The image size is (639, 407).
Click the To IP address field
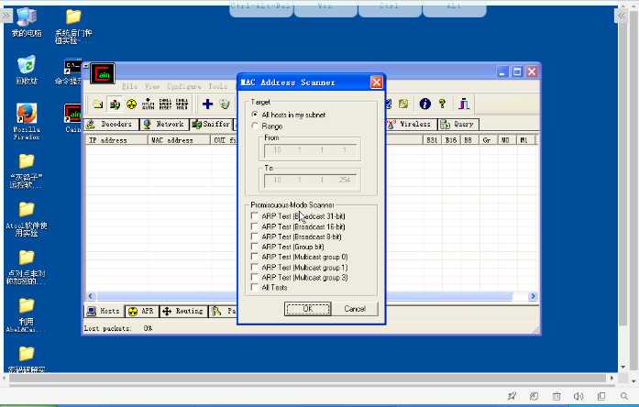(310, 180)
